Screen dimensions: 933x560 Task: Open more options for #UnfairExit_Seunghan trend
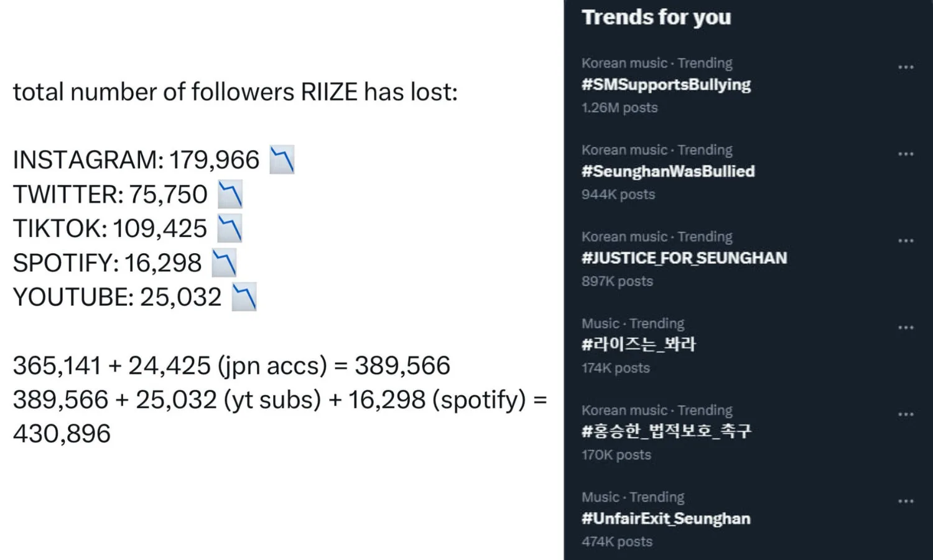[906, 501]
